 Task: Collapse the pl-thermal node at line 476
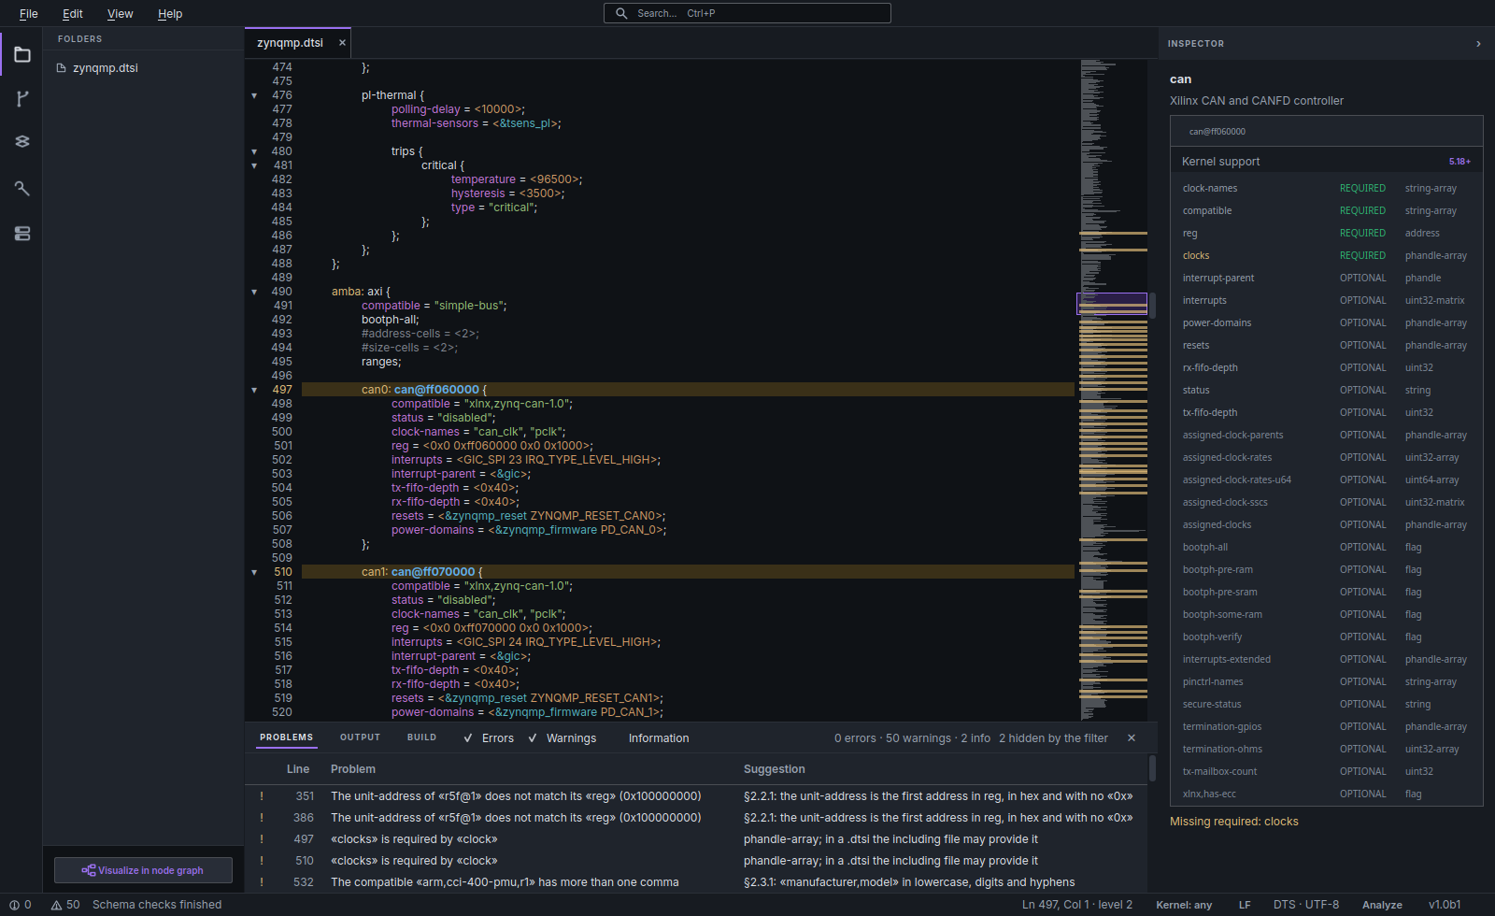(x=254, y=95)
